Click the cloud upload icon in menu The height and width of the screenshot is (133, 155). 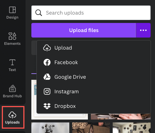pos(47,48)
